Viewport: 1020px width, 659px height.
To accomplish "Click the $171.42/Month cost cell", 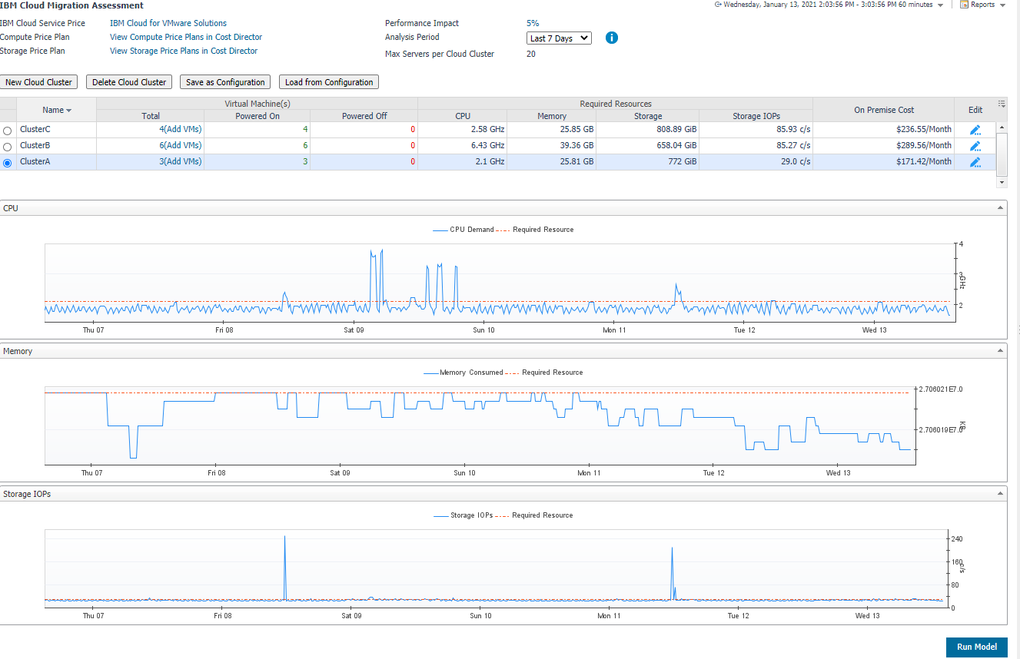I will 884,162.
